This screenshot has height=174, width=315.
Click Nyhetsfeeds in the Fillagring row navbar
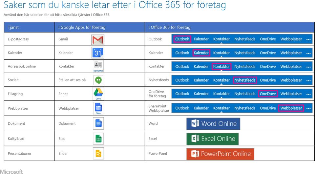(245, 94)
